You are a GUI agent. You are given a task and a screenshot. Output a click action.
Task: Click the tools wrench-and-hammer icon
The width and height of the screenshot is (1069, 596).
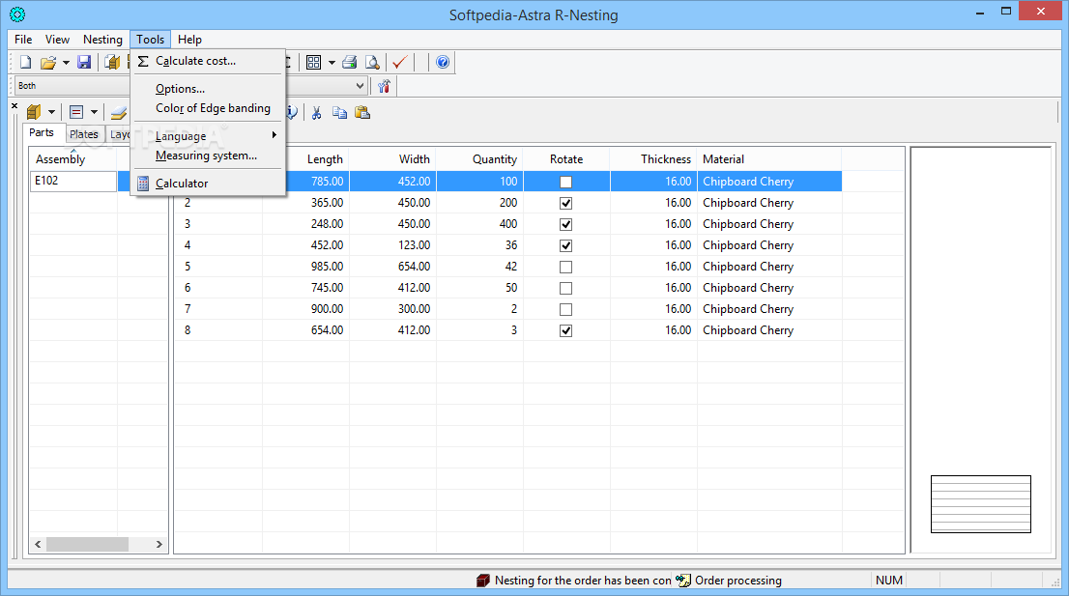click(385, 86)
